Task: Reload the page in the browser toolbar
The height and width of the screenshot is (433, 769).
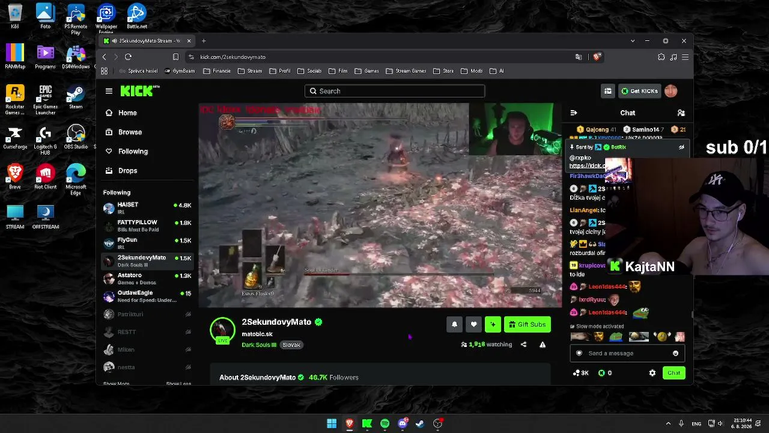Action: [x=128, y=57]
